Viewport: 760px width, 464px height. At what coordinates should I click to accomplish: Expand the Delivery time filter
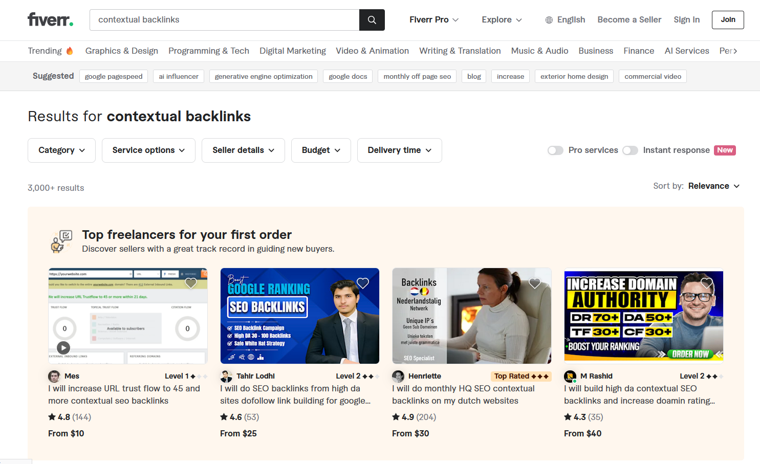pos(399,150)
